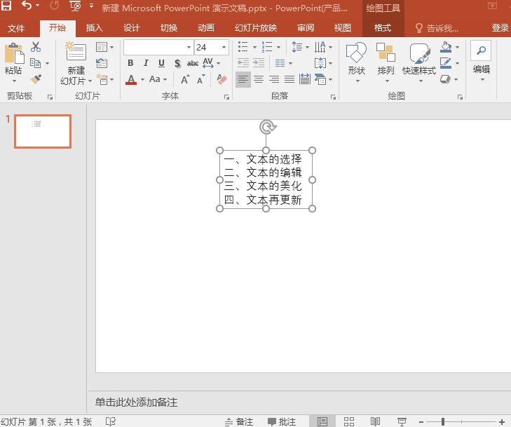This screenshot has width=511, height=427.
Task: Click the Format Painter brush icon
Action: (x=36, y=80)
